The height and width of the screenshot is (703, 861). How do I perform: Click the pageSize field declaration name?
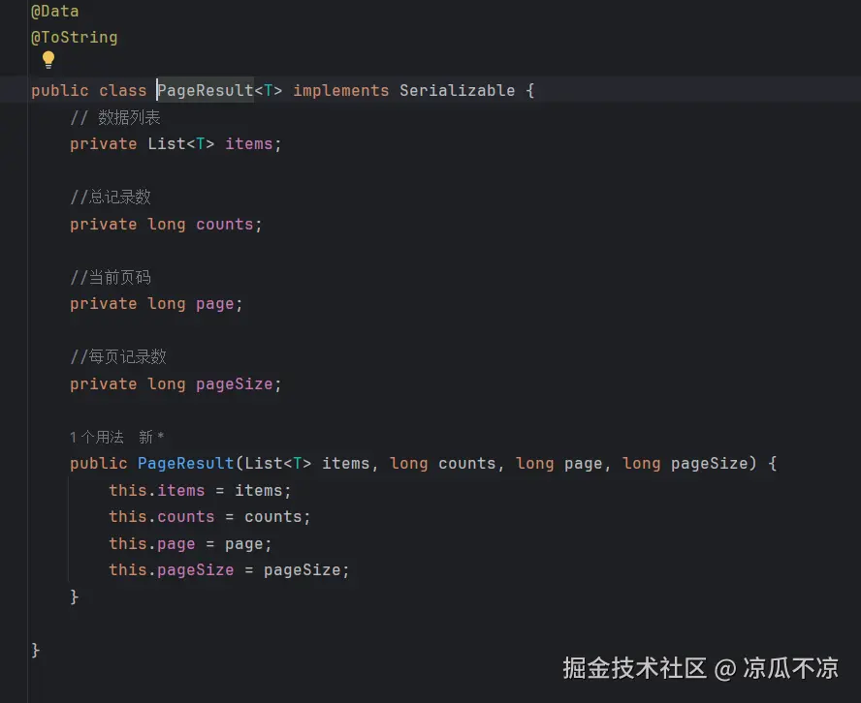tap(234, 384)
